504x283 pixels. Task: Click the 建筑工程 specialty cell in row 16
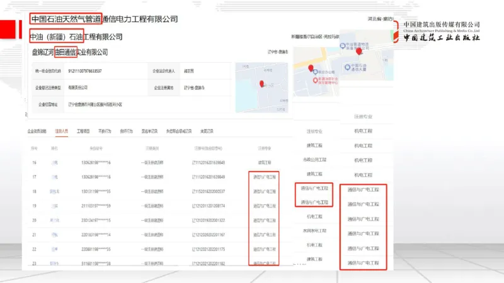(x=264, y=163)
